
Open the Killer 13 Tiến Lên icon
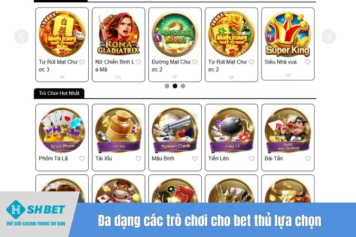(x=231, y=130)
